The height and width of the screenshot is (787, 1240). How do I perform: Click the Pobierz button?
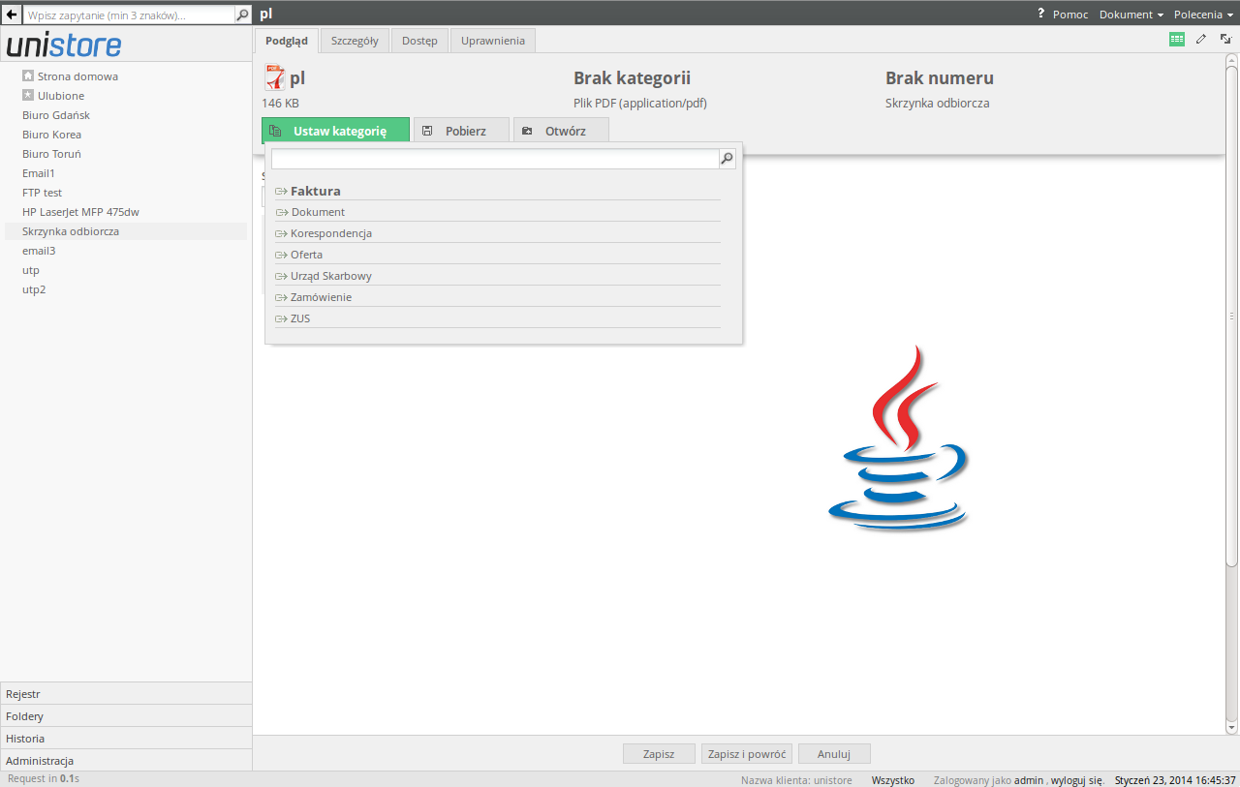[461, 131]
